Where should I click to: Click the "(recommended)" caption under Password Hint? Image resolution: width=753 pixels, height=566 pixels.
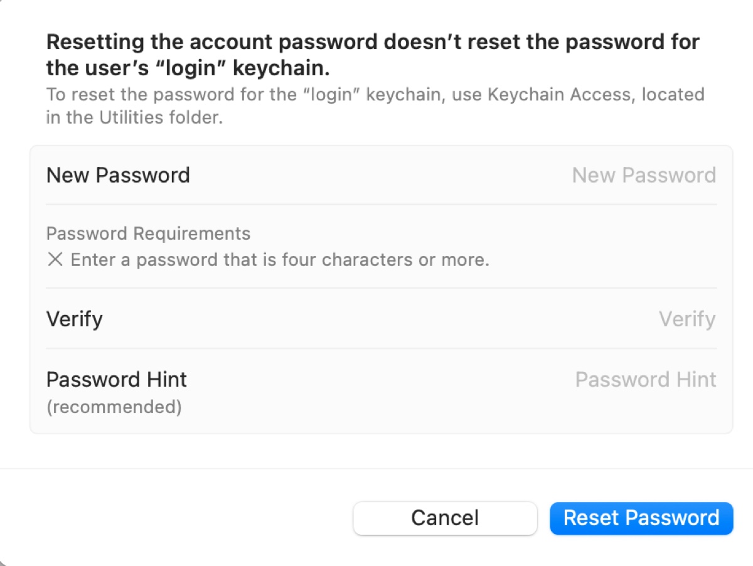pyautogui.click(x=114, y=407)
